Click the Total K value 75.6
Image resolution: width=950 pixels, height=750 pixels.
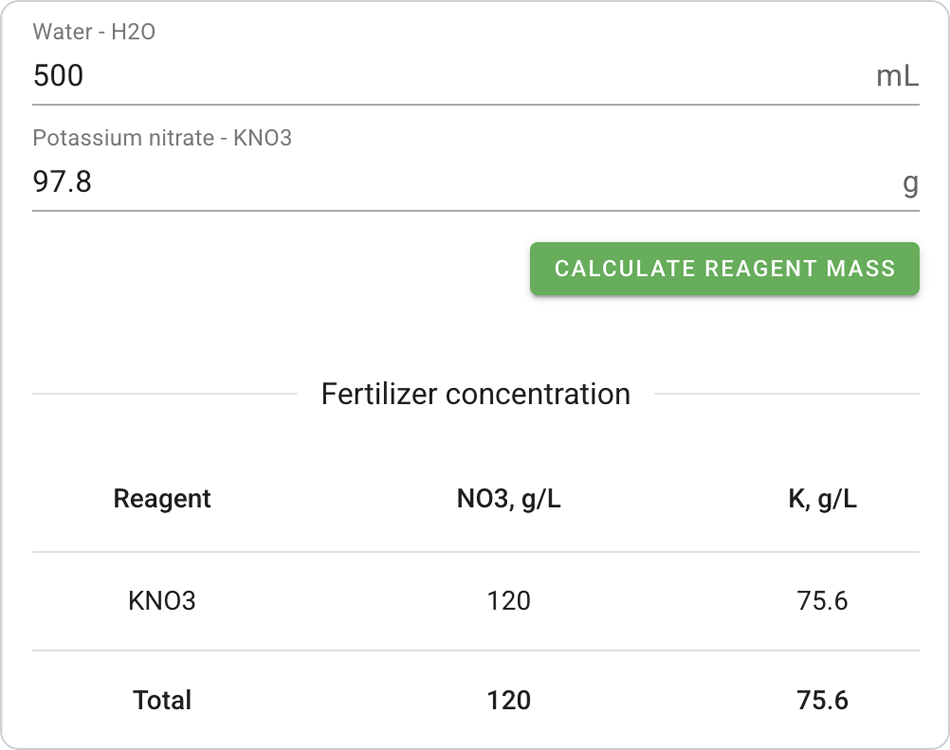pos(822,700)
